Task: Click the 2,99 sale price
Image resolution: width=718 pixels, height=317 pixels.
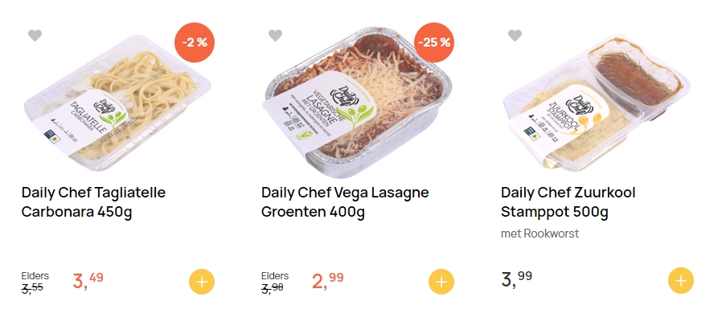Action: 328,280
